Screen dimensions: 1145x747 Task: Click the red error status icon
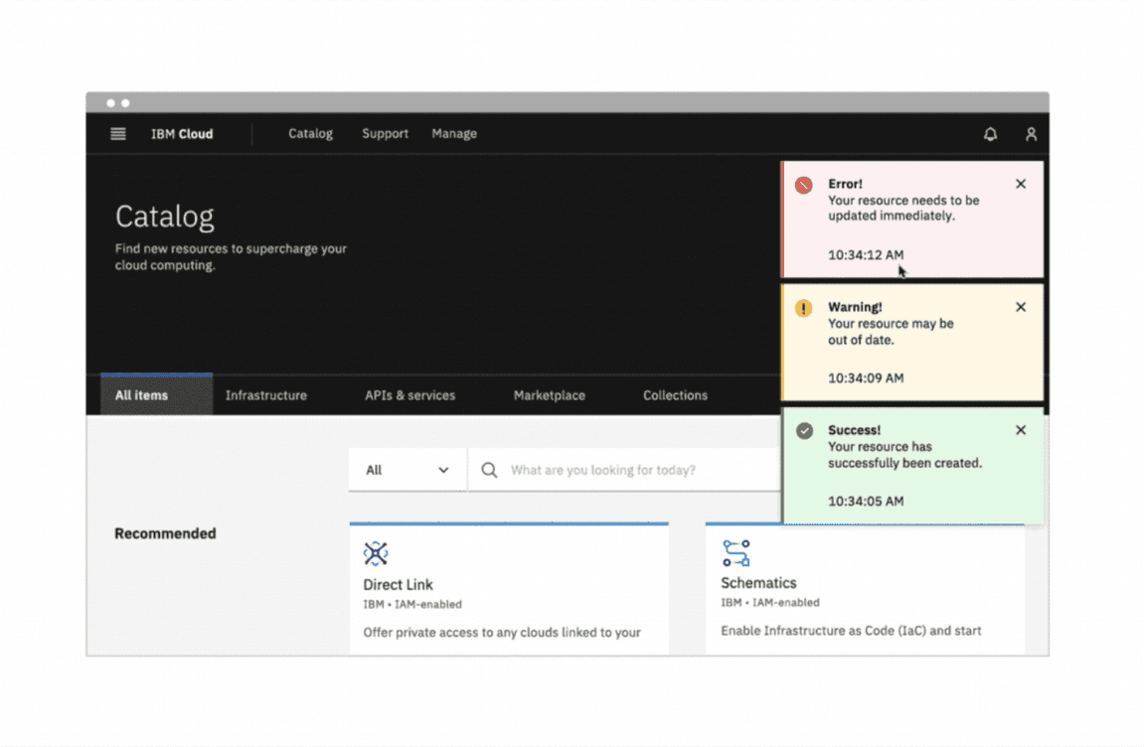tap(804, 185)
